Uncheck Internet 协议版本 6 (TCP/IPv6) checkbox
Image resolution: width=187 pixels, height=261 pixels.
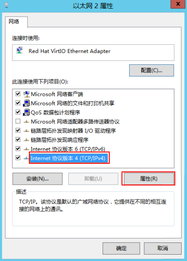[18, 148]
